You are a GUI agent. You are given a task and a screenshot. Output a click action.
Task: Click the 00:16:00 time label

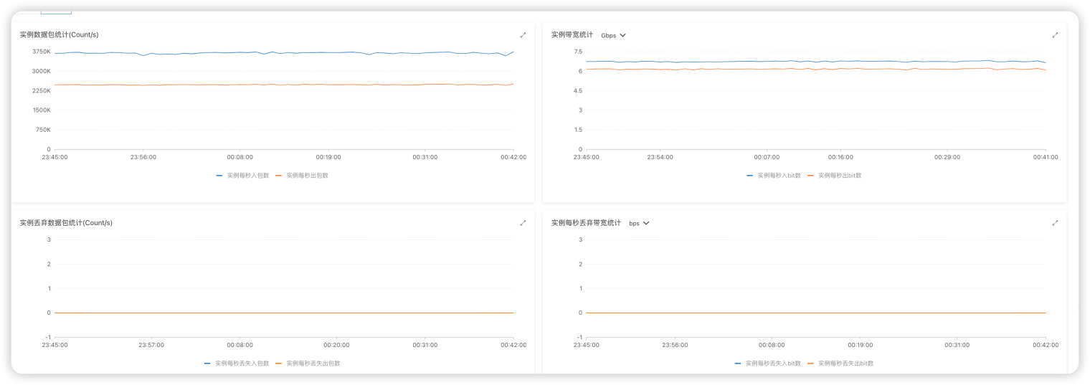point(840,157)
